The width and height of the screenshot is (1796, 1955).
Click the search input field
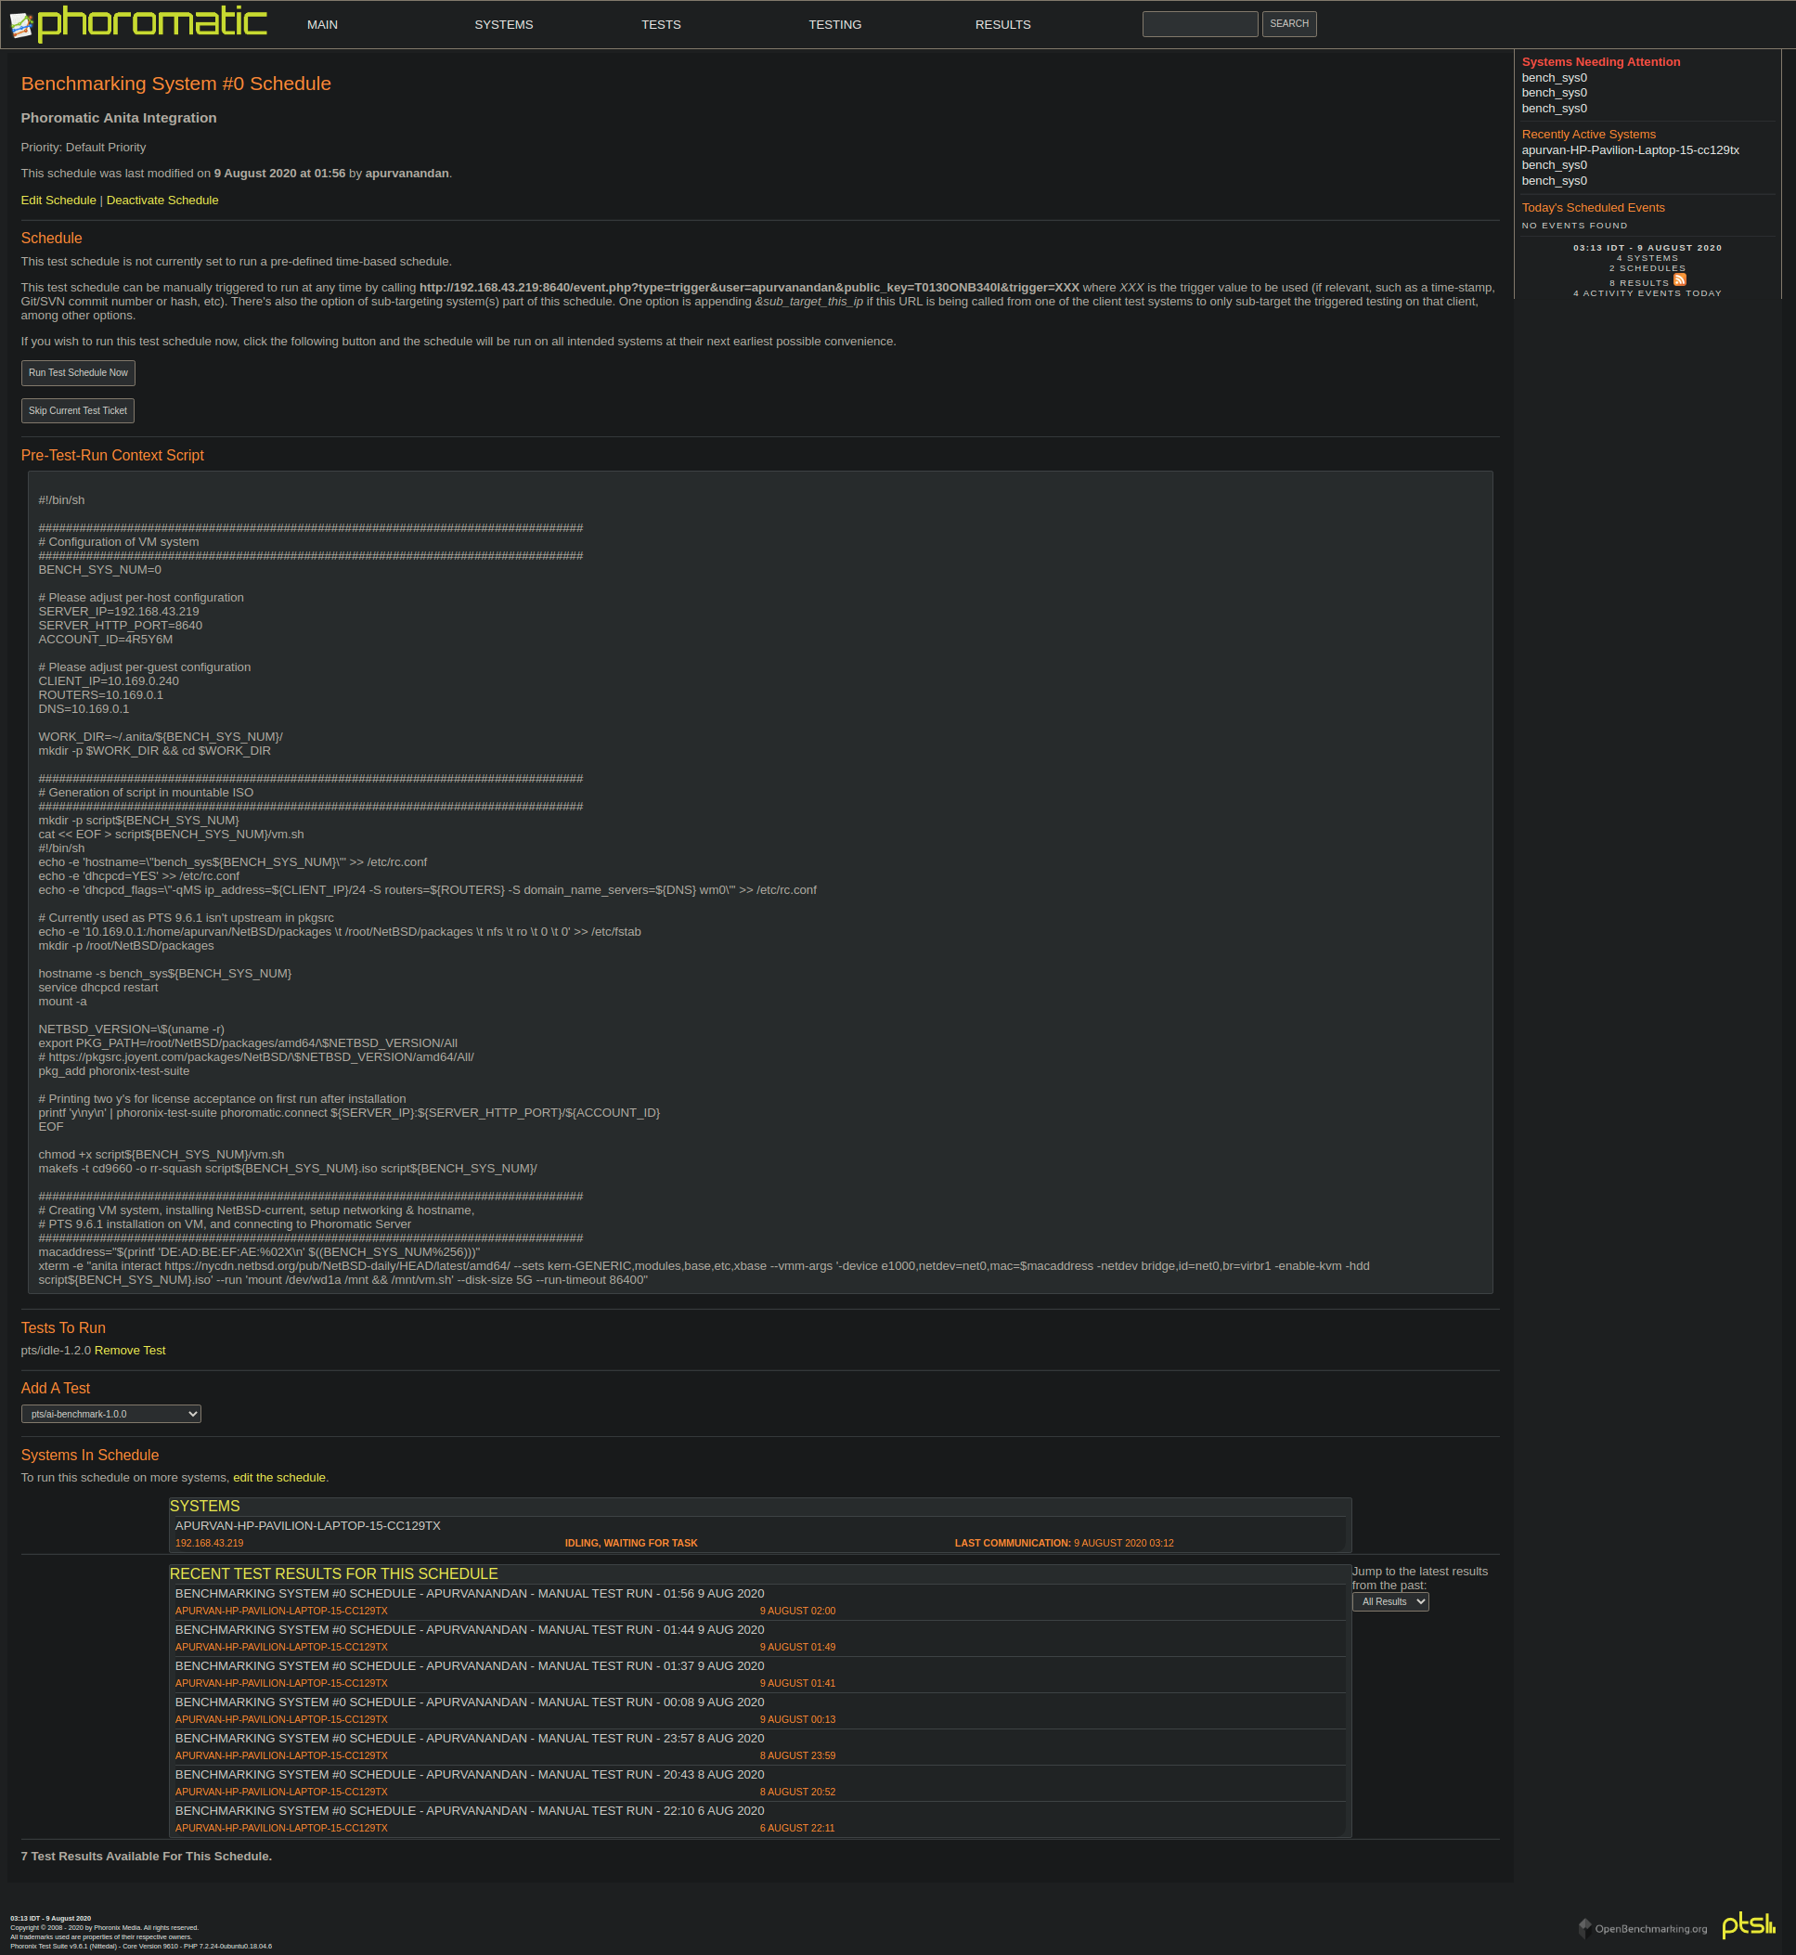tap(1200, 24)
